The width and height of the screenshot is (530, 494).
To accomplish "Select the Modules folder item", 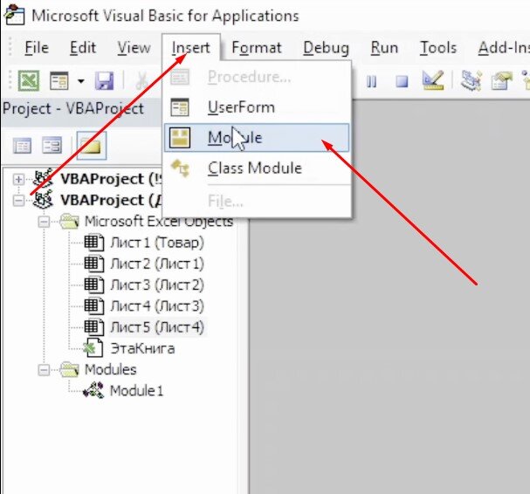I will click(111, 370).
